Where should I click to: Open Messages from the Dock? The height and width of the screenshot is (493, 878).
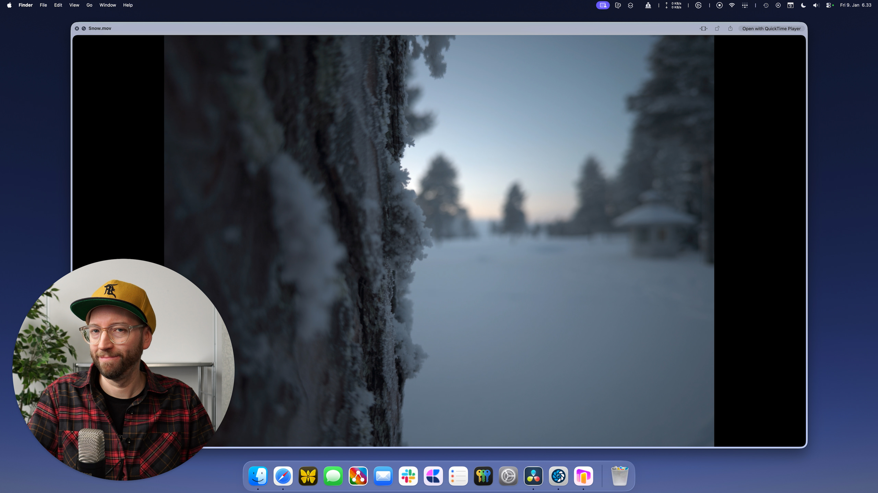333,476
